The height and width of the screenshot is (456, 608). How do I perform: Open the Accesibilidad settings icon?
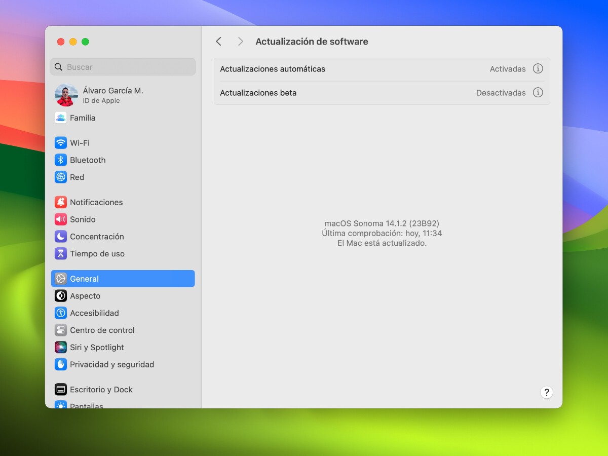[60, 313]
